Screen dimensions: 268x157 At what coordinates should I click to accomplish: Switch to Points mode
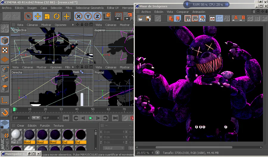pos(4,69)
